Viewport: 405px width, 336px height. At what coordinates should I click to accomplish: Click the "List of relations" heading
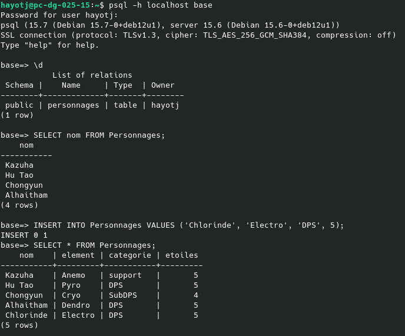(92, 75)
